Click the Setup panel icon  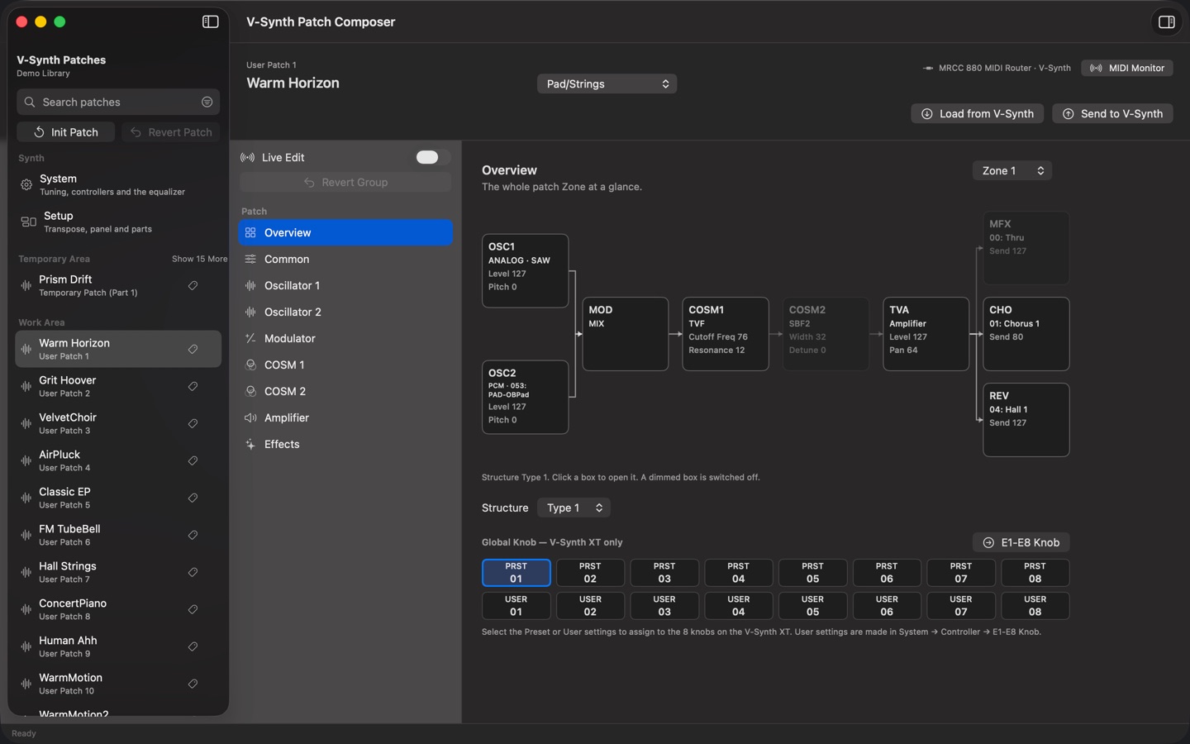point(28,222)
